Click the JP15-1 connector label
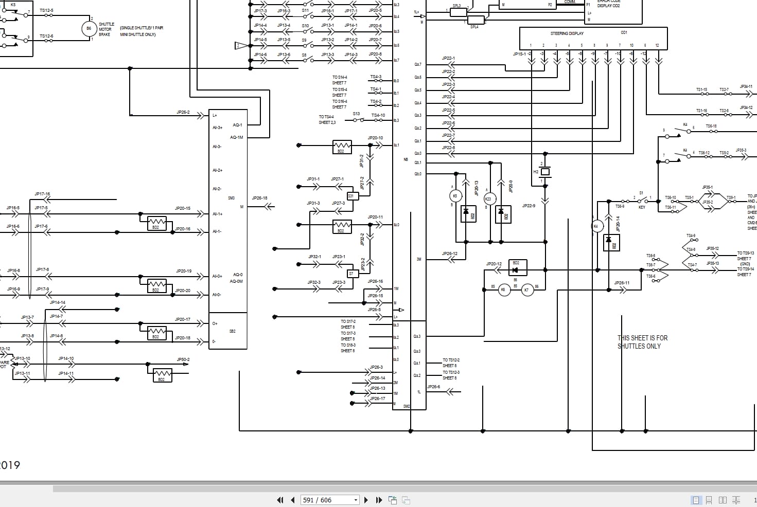The image size is (757, 507). [x=520, y=53]
